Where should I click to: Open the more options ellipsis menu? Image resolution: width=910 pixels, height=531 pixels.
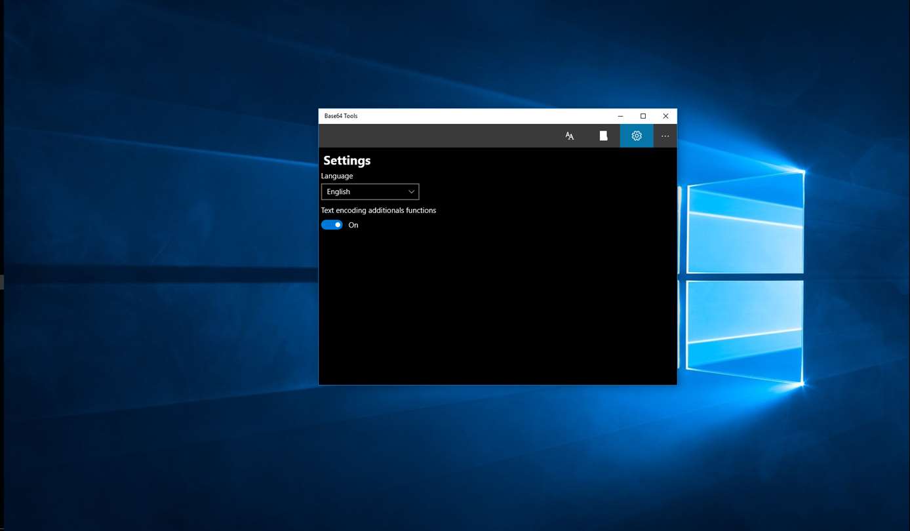pos(665,136)
